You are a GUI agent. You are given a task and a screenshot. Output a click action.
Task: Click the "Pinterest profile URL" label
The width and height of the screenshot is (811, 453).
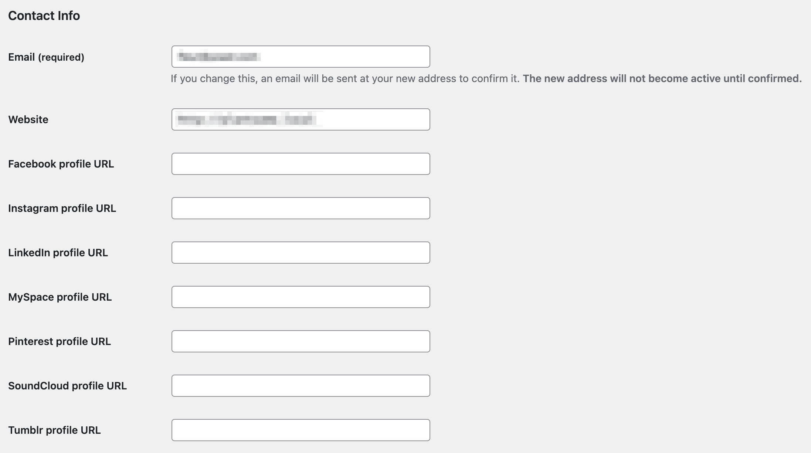(x=60, y=342)
